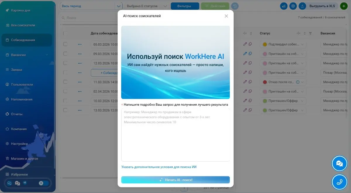Tick the checkbox for 11.03.2026 row
This screenshot has width=351, height=193.
[65, 82]
